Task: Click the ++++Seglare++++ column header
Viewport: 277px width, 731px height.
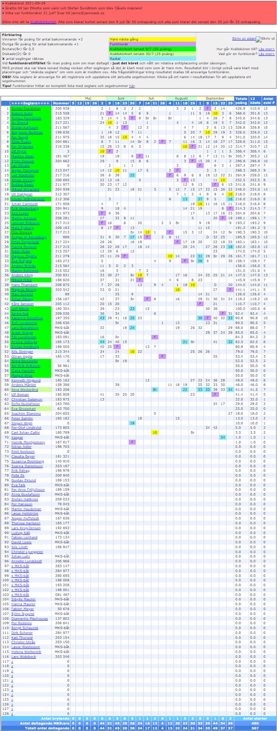Action: (30, 103)
